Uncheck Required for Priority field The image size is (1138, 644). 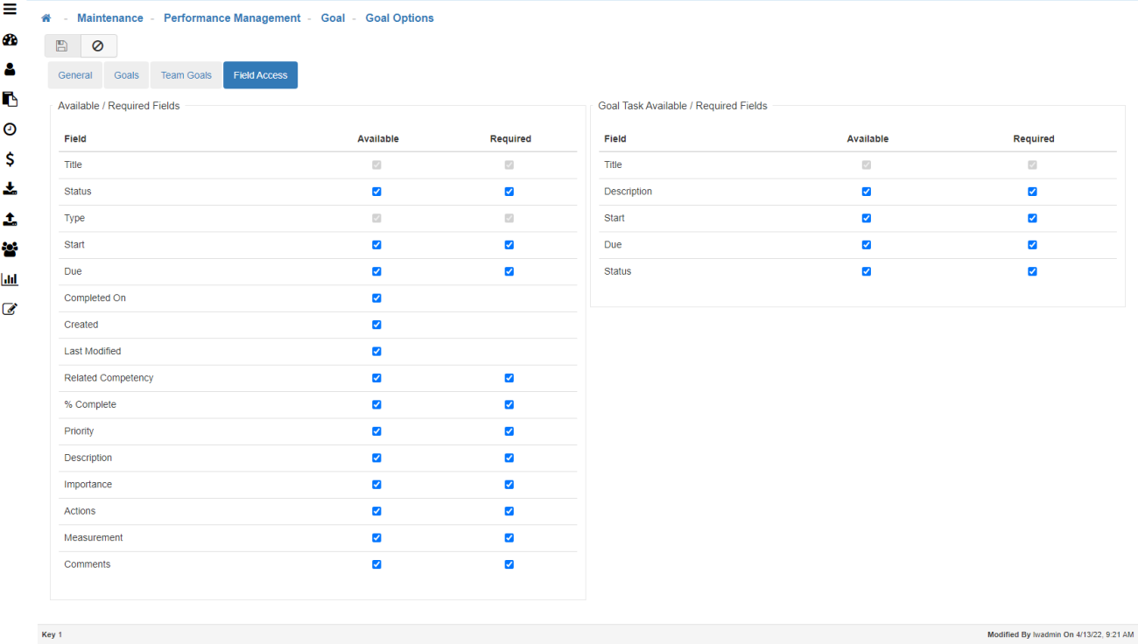(509, 431)
